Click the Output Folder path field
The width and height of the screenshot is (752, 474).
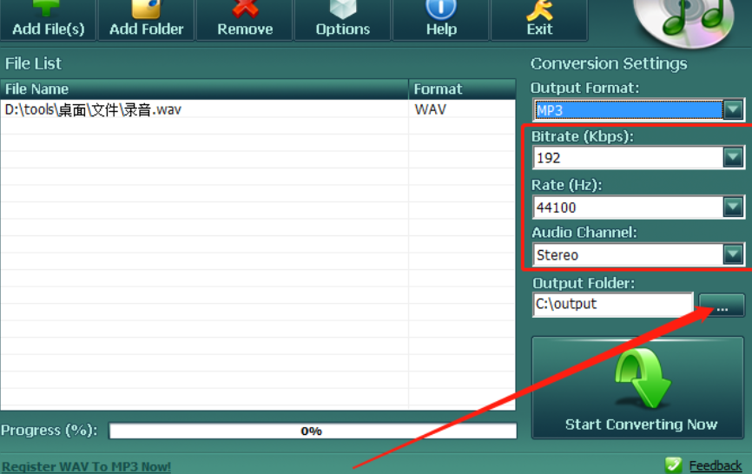[x=612, y=304]
